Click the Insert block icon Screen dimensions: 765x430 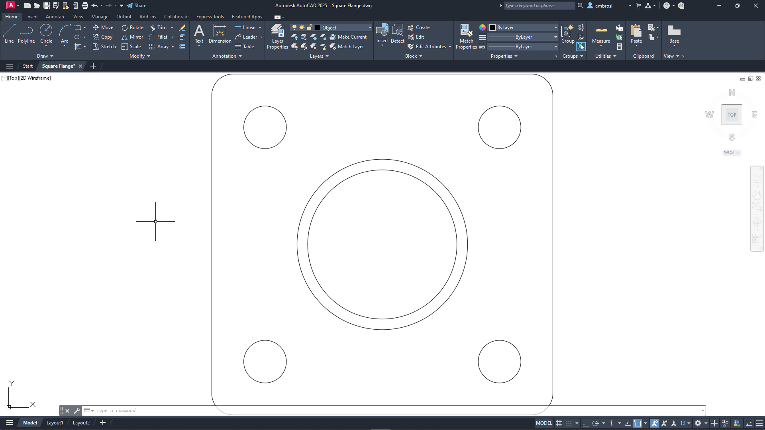pyautogui.click(x=382, y=31)
